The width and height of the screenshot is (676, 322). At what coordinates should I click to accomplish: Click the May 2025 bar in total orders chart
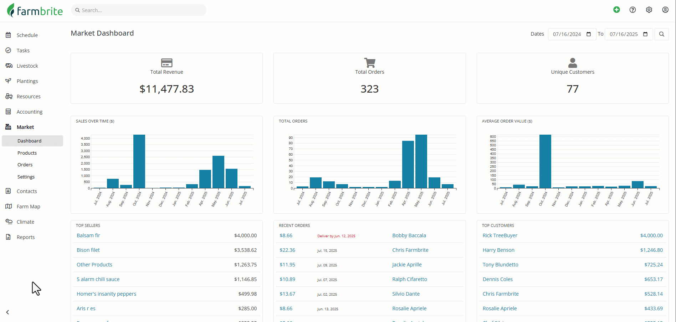pyautogui.click(x=421, y=161)
